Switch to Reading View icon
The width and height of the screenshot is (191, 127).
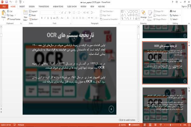(x=155, y=125)
